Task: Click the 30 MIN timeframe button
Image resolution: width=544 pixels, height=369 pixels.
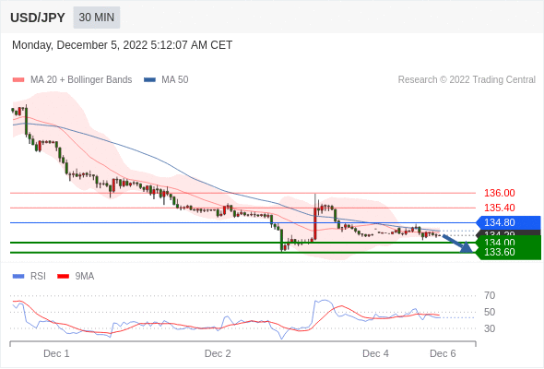Action: tap(97, 18)
